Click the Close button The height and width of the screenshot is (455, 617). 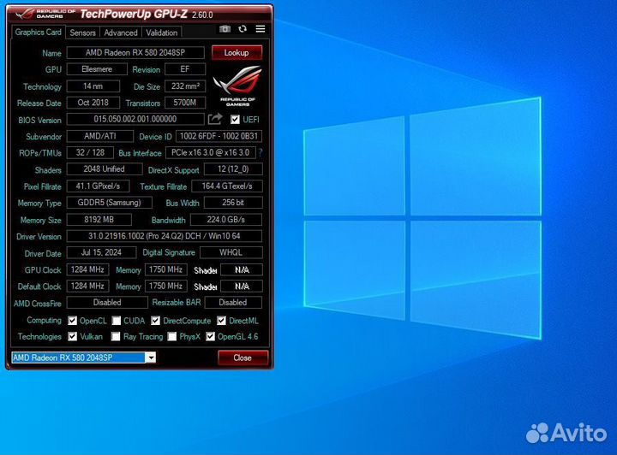click(243, 357)
